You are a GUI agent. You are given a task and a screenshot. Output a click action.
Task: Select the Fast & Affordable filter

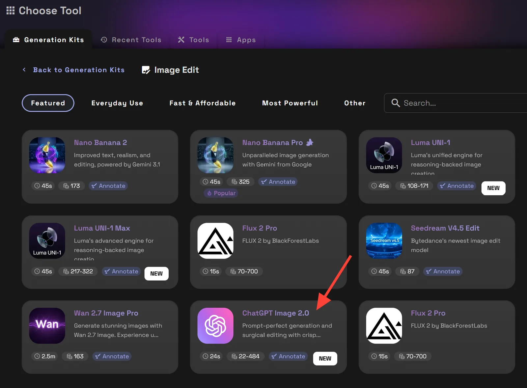click(x=203, y=103)
